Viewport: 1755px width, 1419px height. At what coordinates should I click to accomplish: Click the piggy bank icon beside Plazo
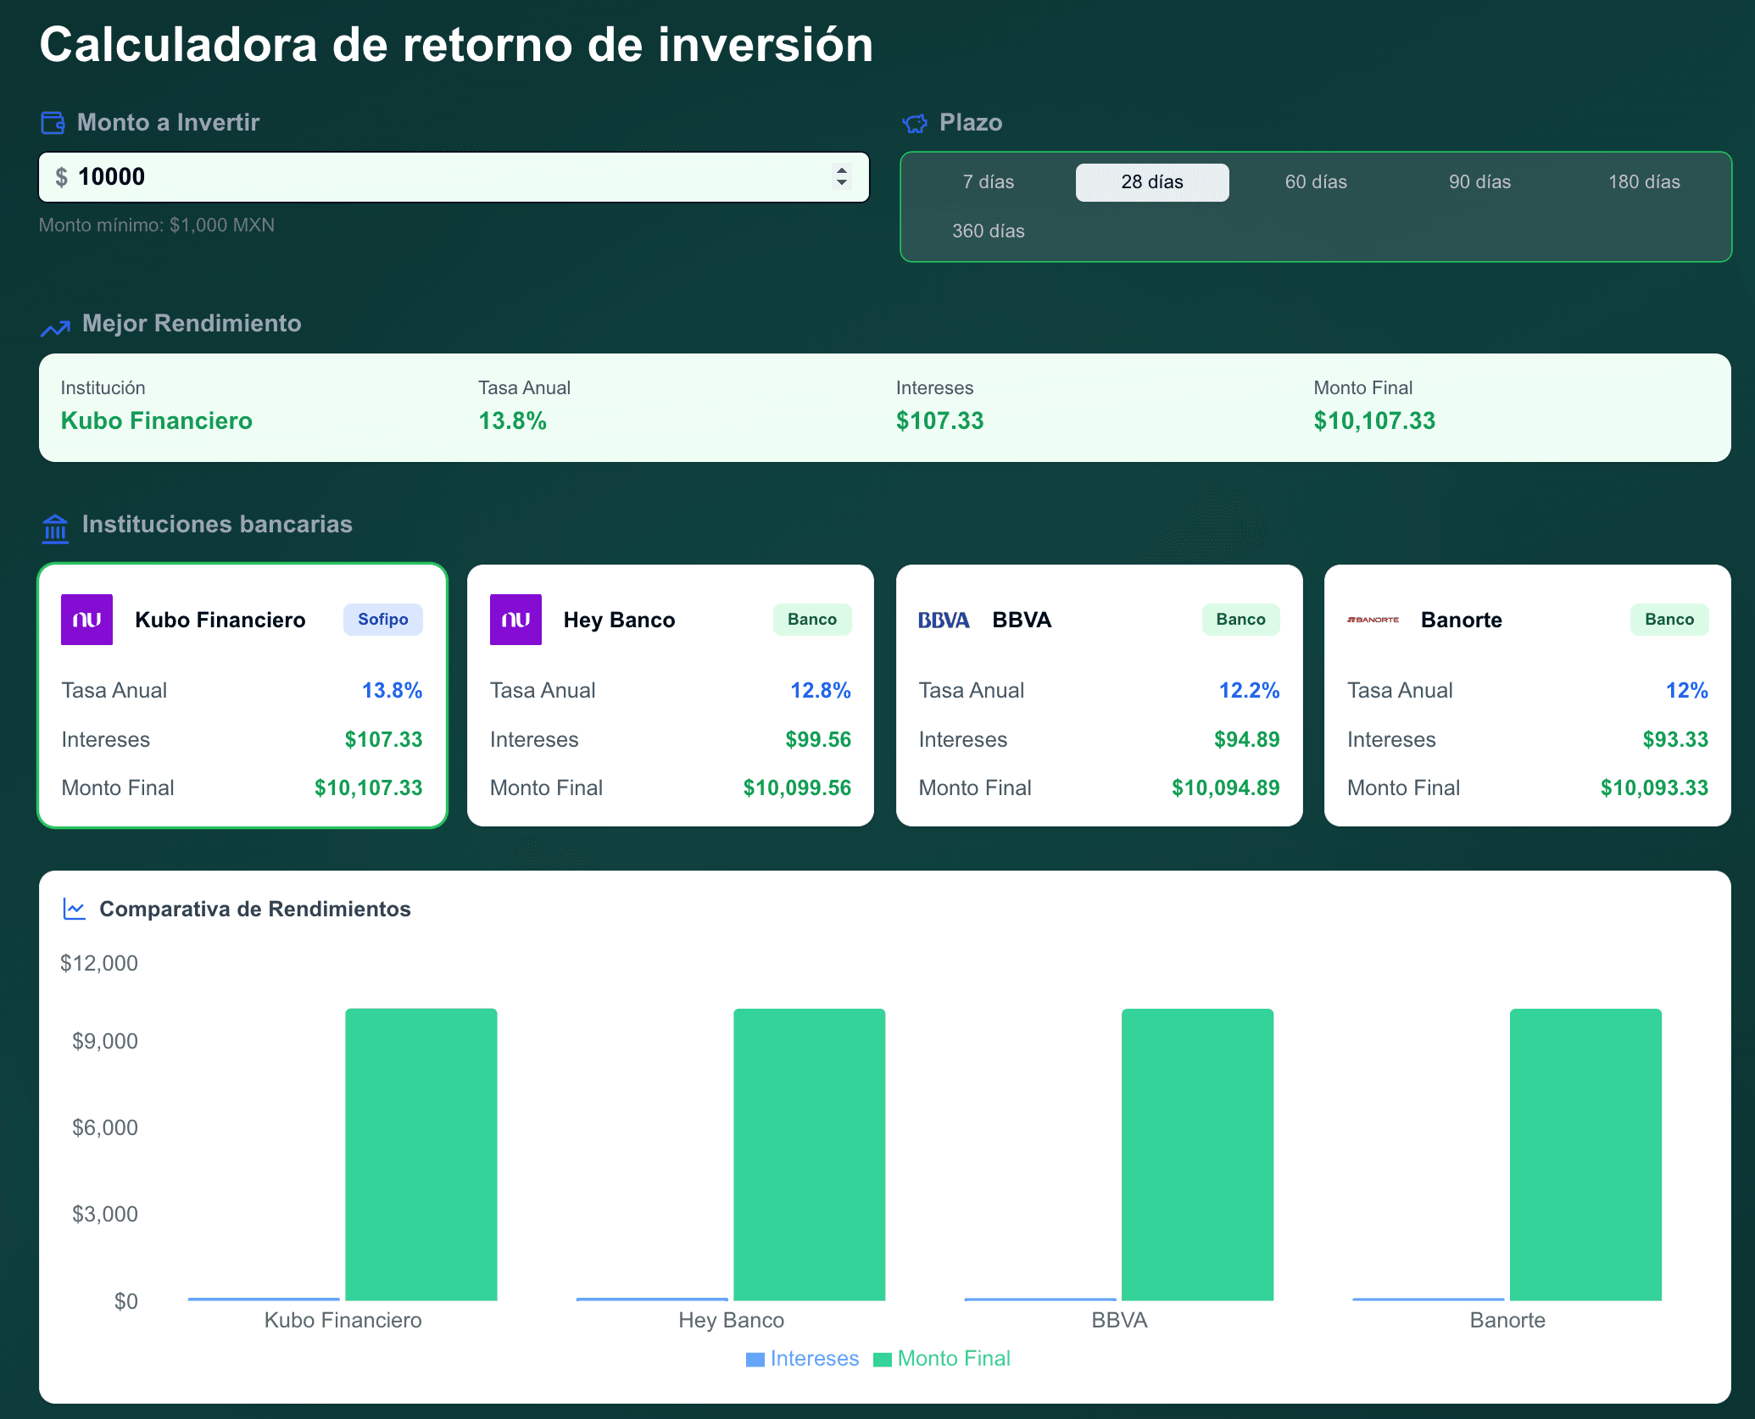(915, 124)
